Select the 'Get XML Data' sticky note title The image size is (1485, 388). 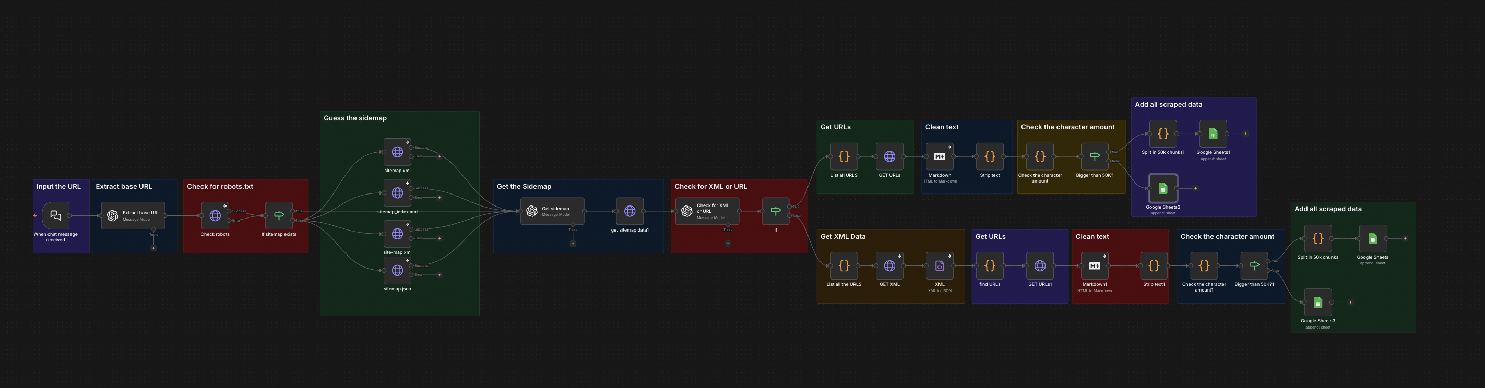(x=843, y=237)
